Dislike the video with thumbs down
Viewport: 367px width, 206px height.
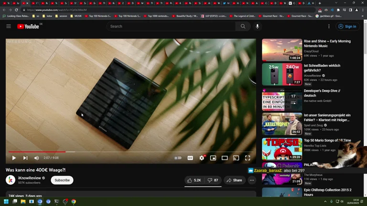(213, 180)
